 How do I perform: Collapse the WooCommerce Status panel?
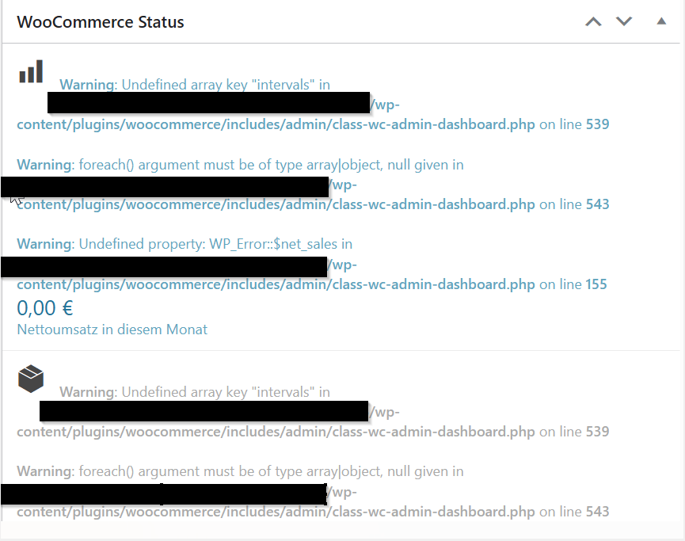[661, 21]
